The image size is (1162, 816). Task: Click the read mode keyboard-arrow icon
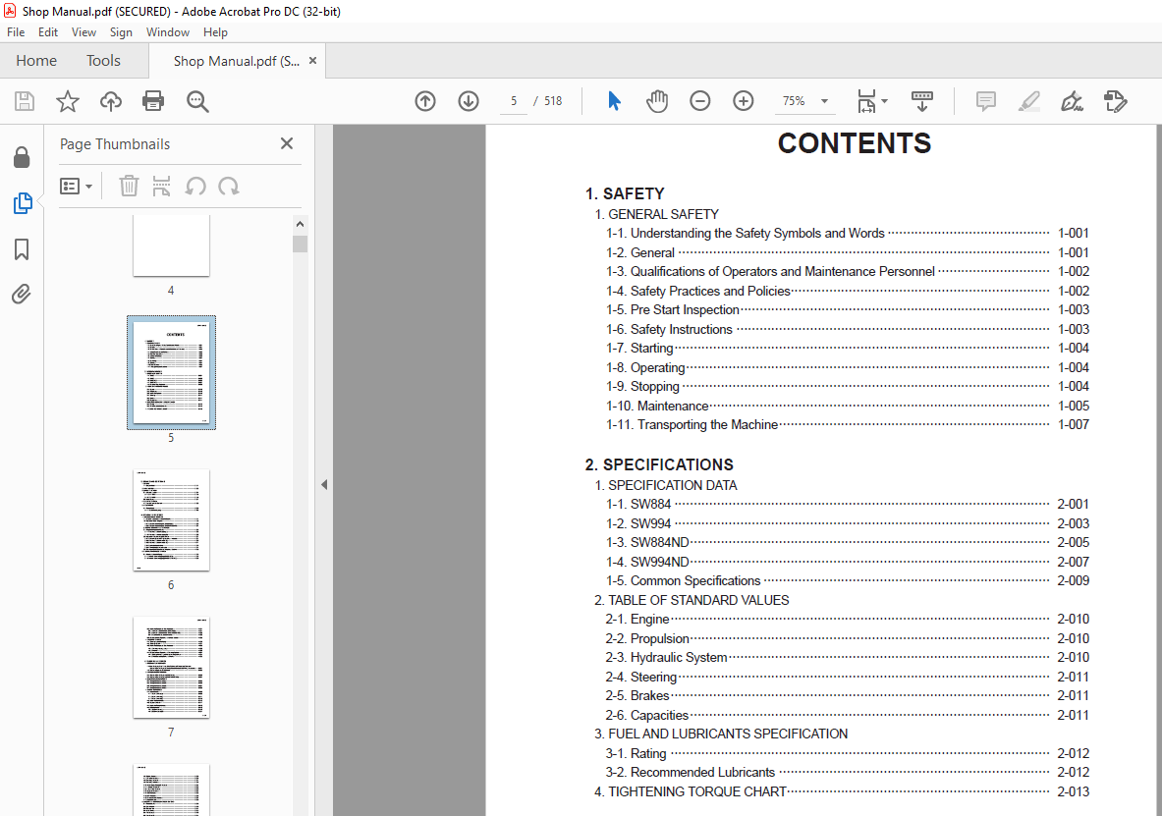[922, 101]
